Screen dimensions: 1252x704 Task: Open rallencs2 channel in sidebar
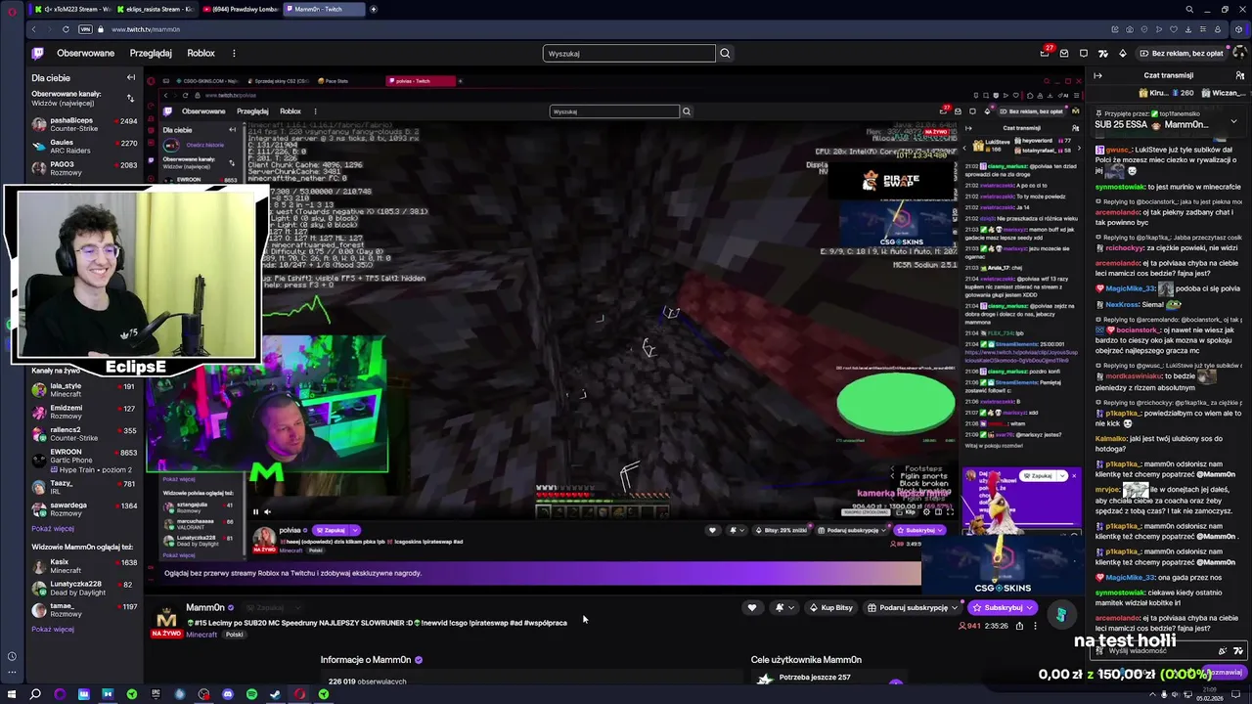tap(84, 434)
